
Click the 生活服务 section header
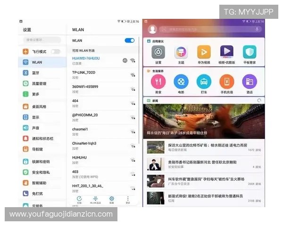coord(155,71)
